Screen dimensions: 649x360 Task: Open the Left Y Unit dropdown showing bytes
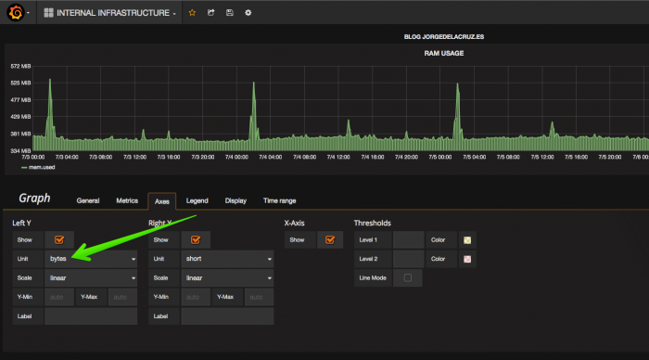pos(91,259)
